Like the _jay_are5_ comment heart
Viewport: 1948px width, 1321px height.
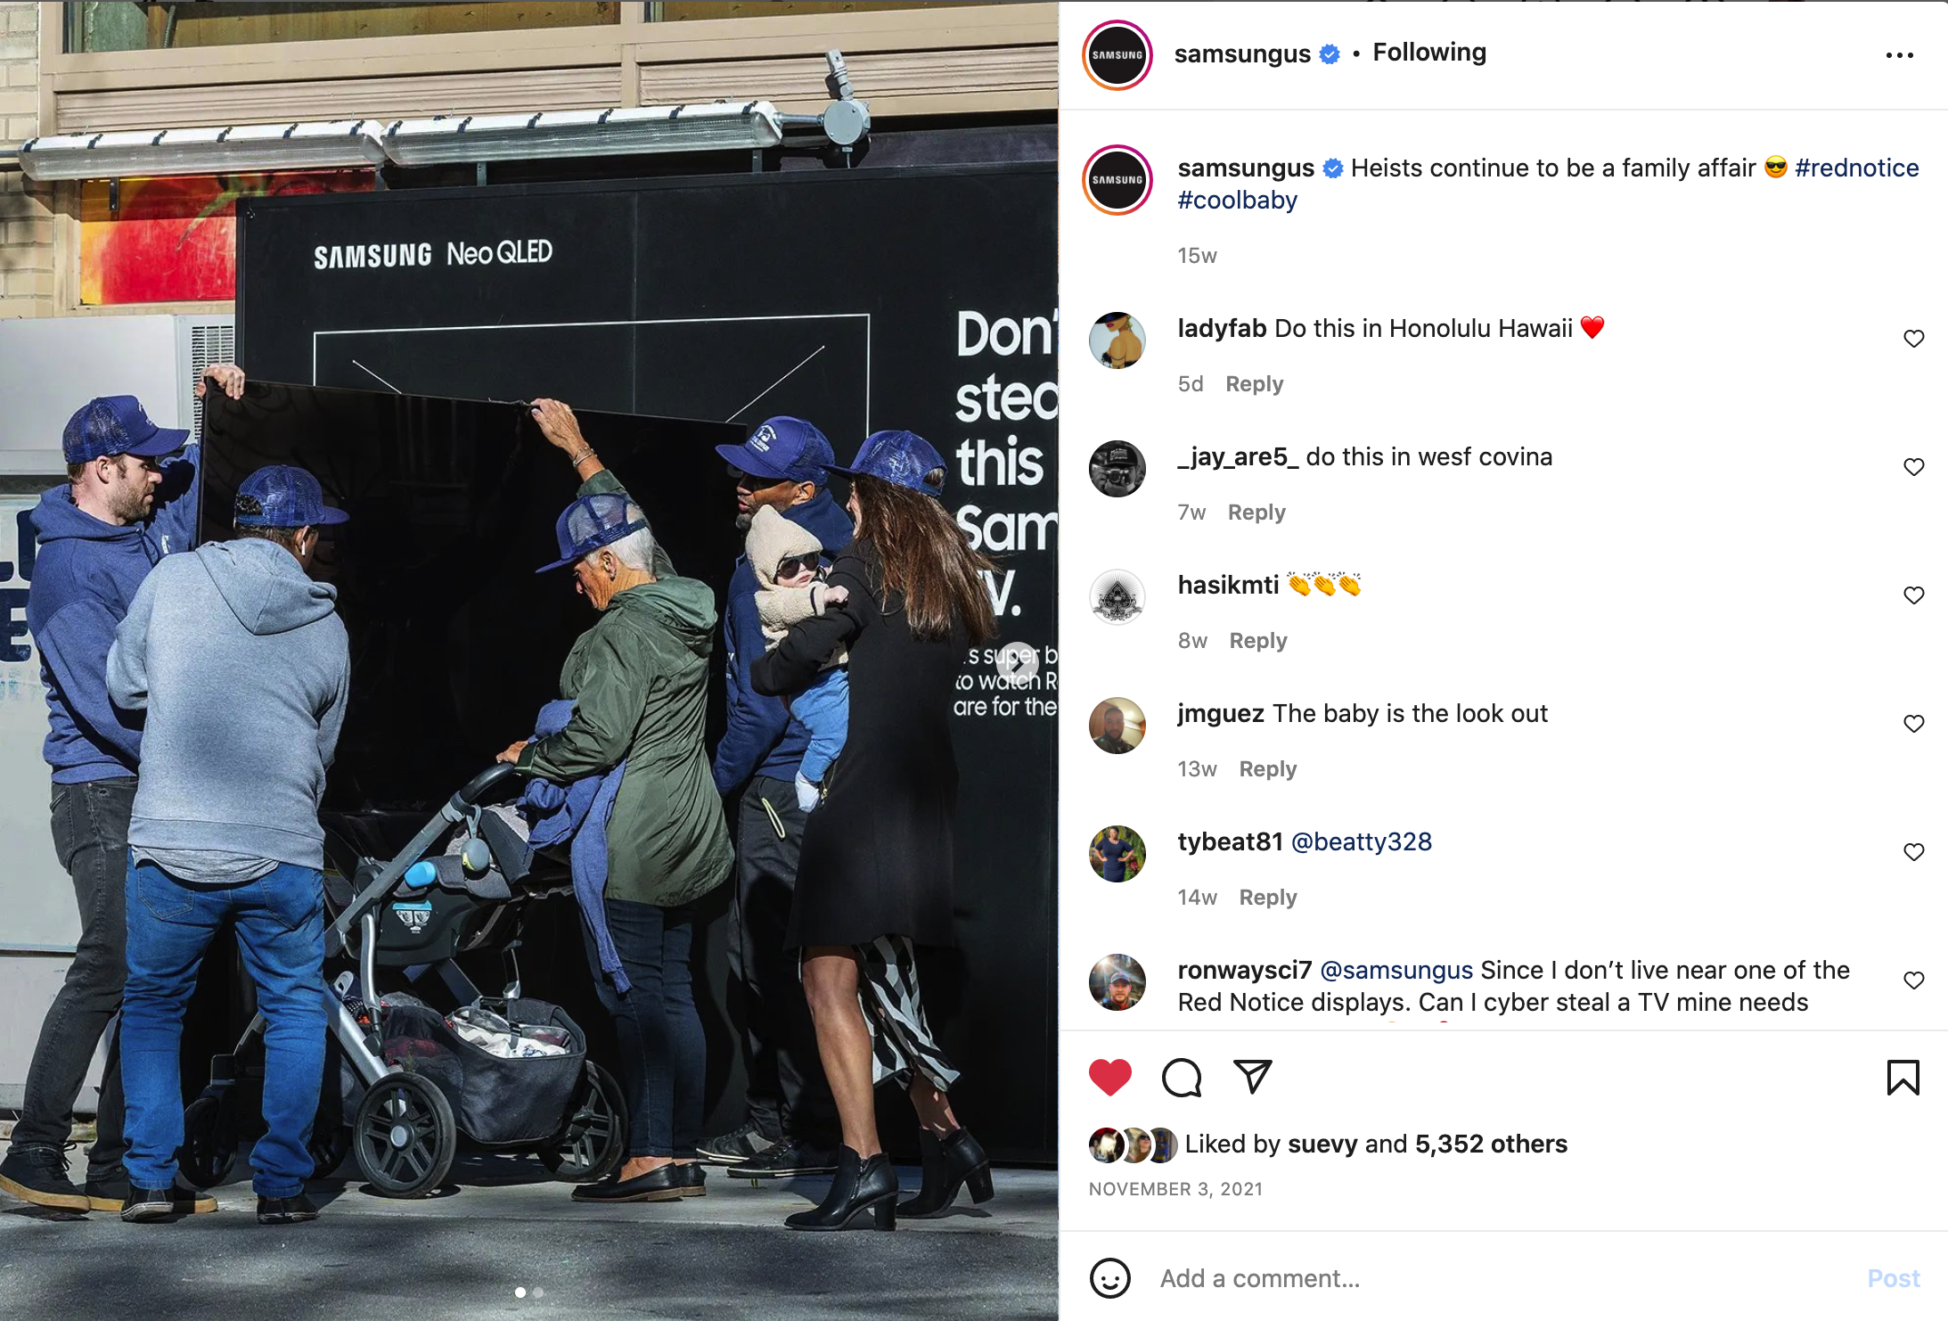[1913, 467]
